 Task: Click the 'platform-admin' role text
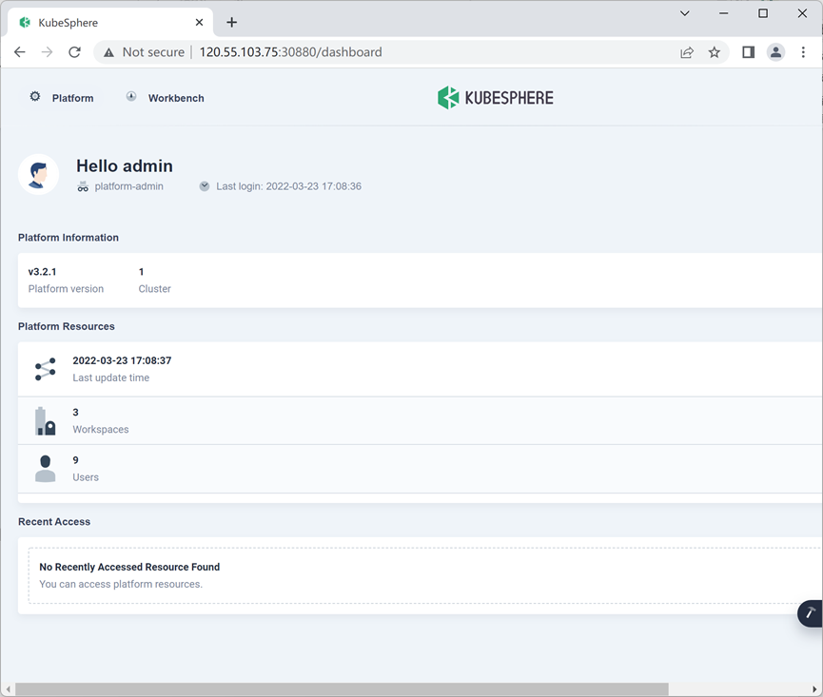coord(129,186)
